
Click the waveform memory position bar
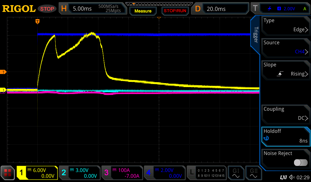159,4
